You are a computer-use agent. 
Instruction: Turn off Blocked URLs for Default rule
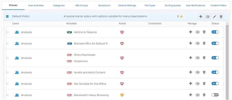(x=215, y=43)
